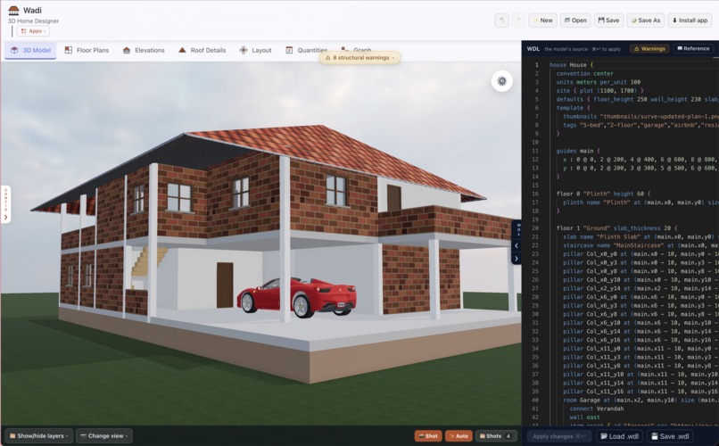This screenshot has height=446, width=719.
Task: Click the 'staircase name "MainStaircase"' line
Action: click(x=640, y=245)
